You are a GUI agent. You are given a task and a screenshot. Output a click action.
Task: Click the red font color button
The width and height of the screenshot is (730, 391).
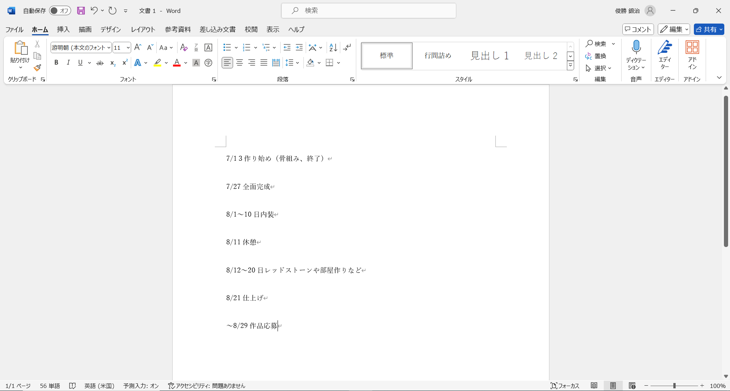click(x=177, y=63)
